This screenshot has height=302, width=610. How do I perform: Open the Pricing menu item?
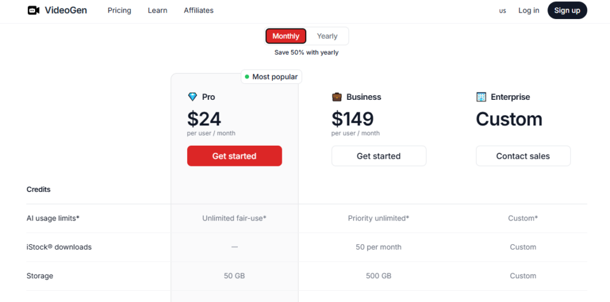[x=119, y=10]
